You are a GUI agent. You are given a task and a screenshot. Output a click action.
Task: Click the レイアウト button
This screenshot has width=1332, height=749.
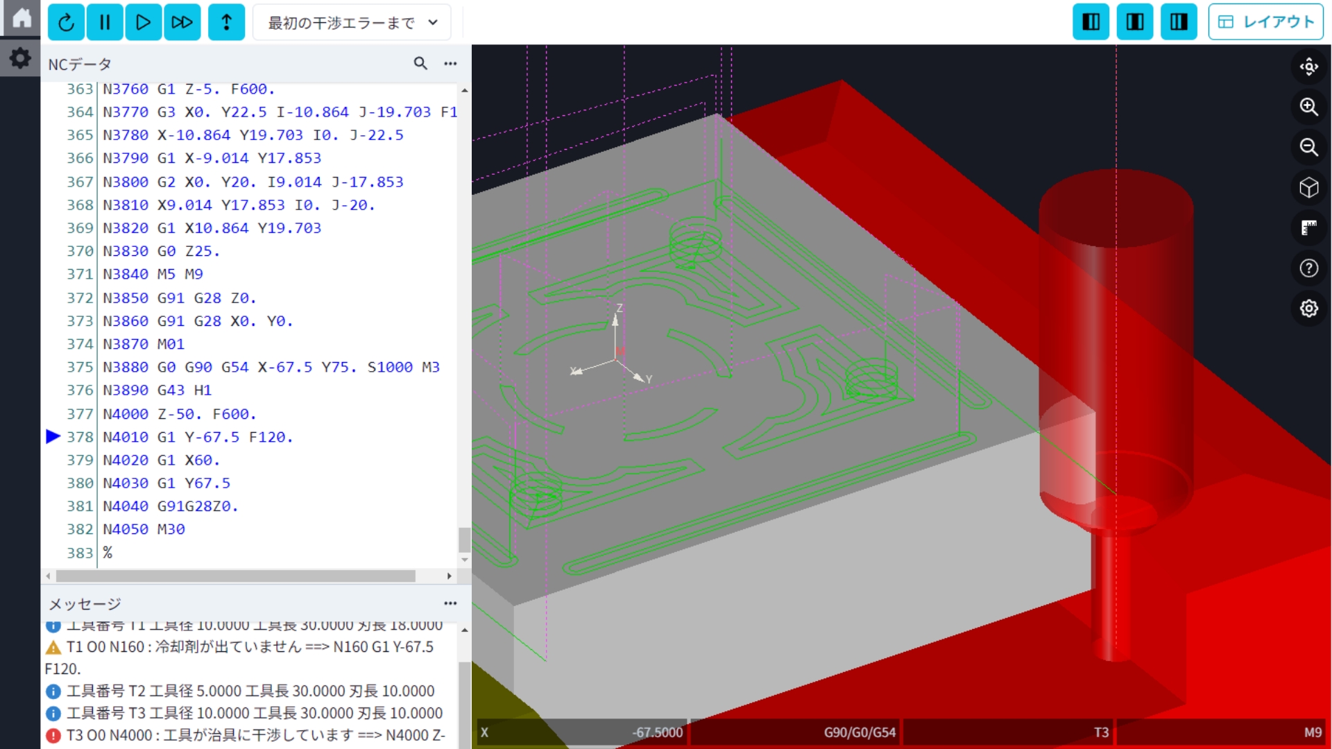[1265, 21]
